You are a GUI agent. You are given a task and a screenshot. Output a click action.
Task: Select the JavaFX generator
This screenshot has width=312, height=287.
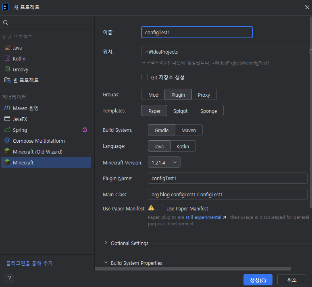point(46,119)
